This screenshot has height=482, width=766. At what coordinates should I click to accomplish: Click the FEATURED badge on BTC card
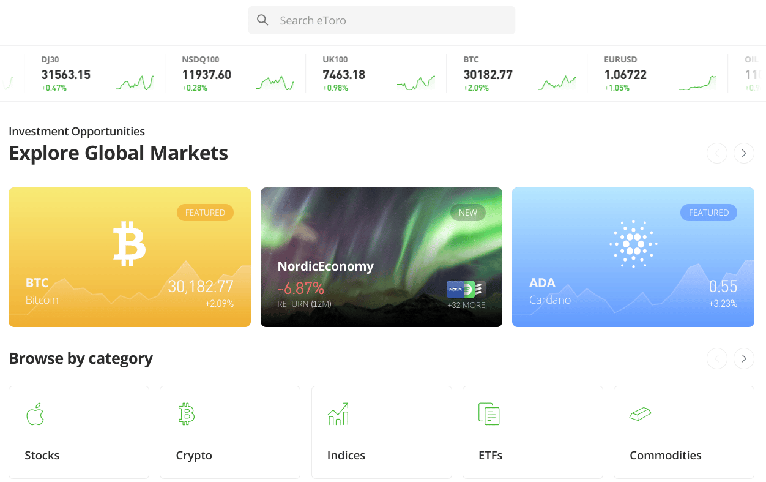206,213
